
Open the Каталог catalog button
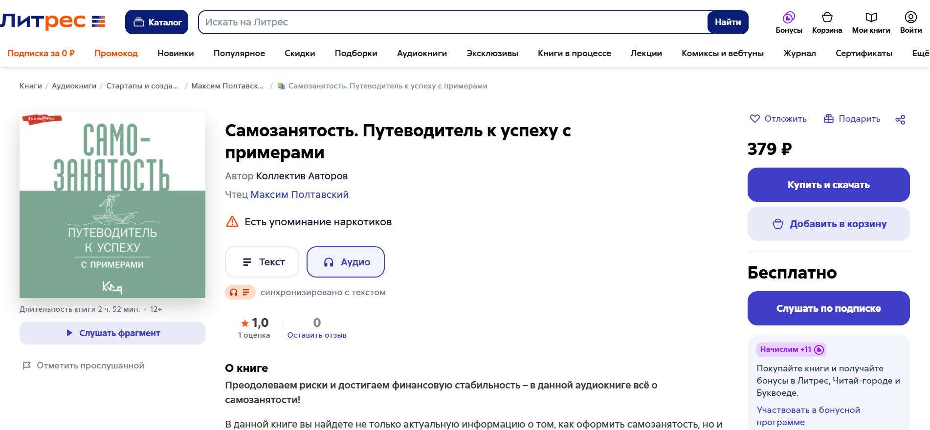(156, 22)
